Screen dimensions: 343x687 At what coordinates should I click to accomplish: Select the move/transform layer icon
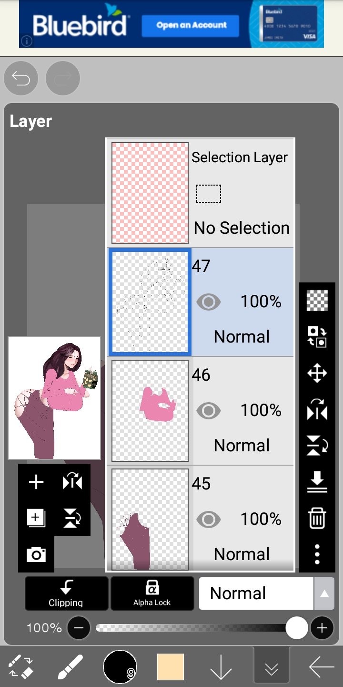coord(317,373)
